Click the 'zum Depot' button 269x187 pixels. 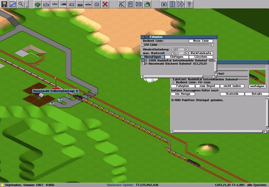tap(207, 86)
